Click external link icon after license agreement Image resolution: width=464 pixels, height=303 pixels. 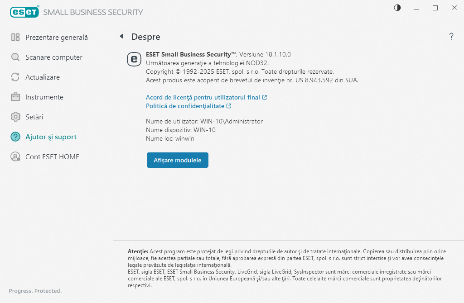click(265, 97)
